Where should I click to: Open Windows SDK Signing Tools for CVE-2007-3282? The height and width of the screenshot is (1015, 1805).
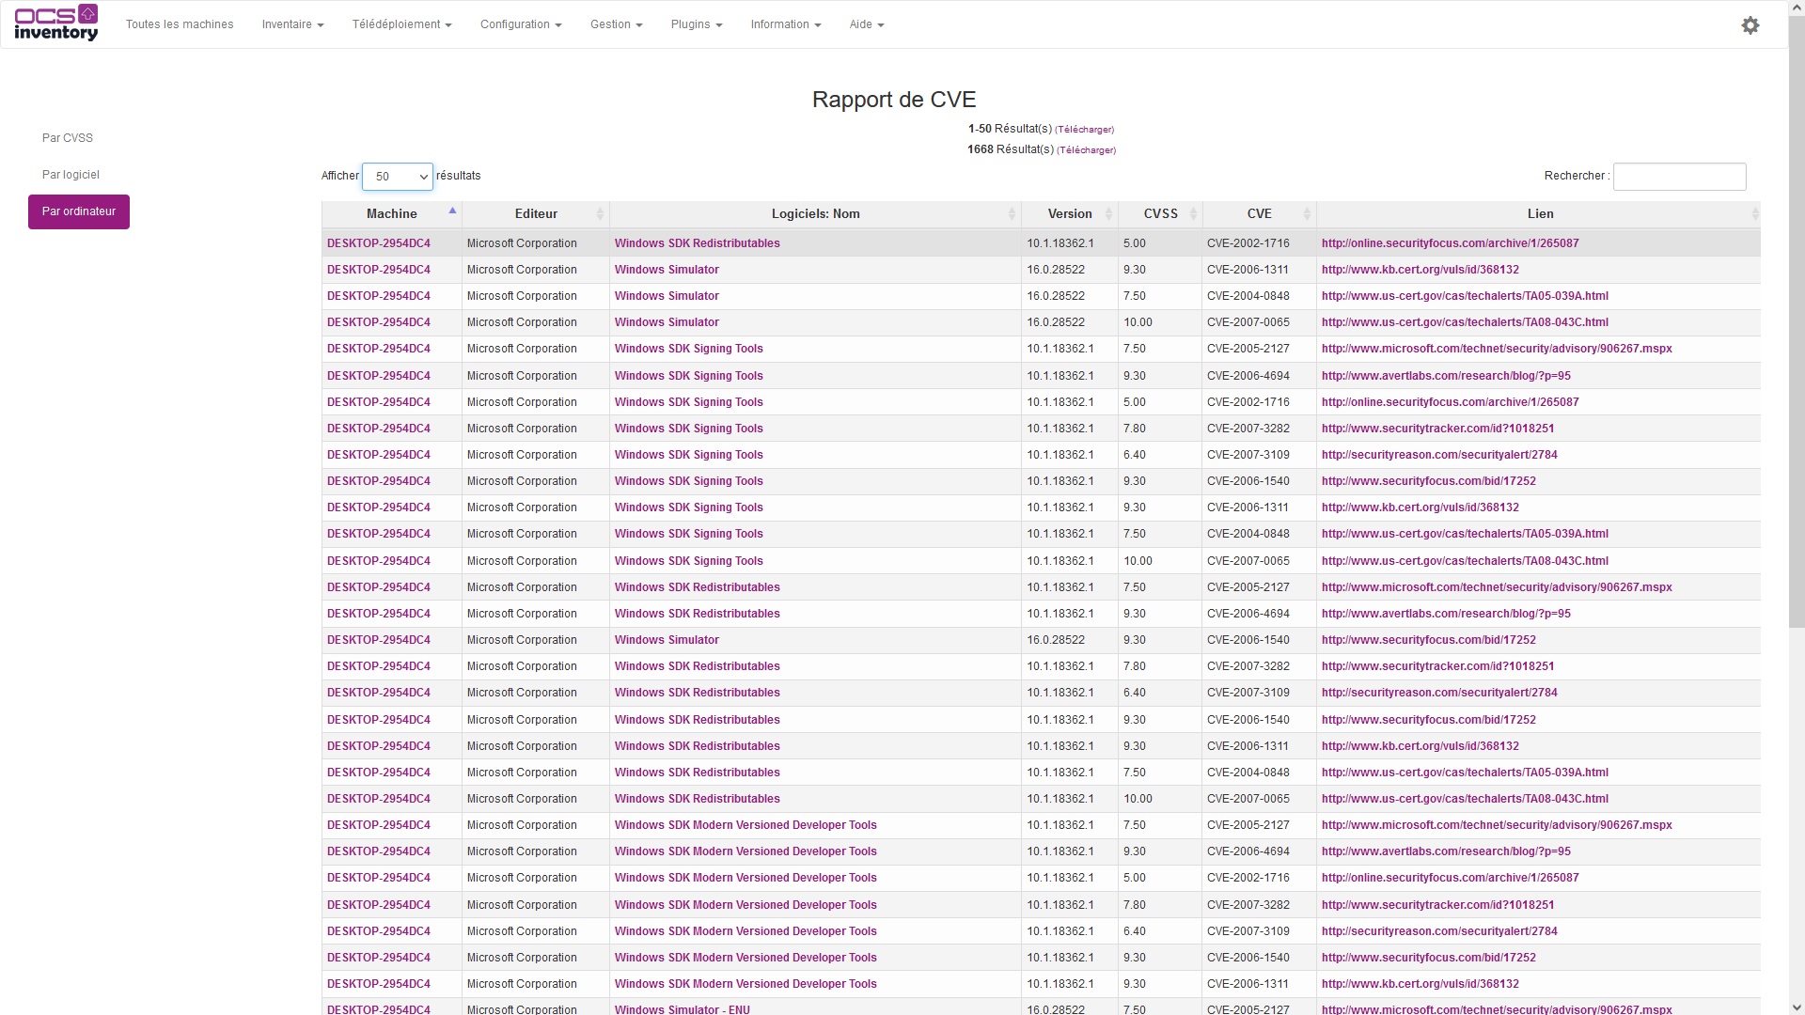point(689,429)
